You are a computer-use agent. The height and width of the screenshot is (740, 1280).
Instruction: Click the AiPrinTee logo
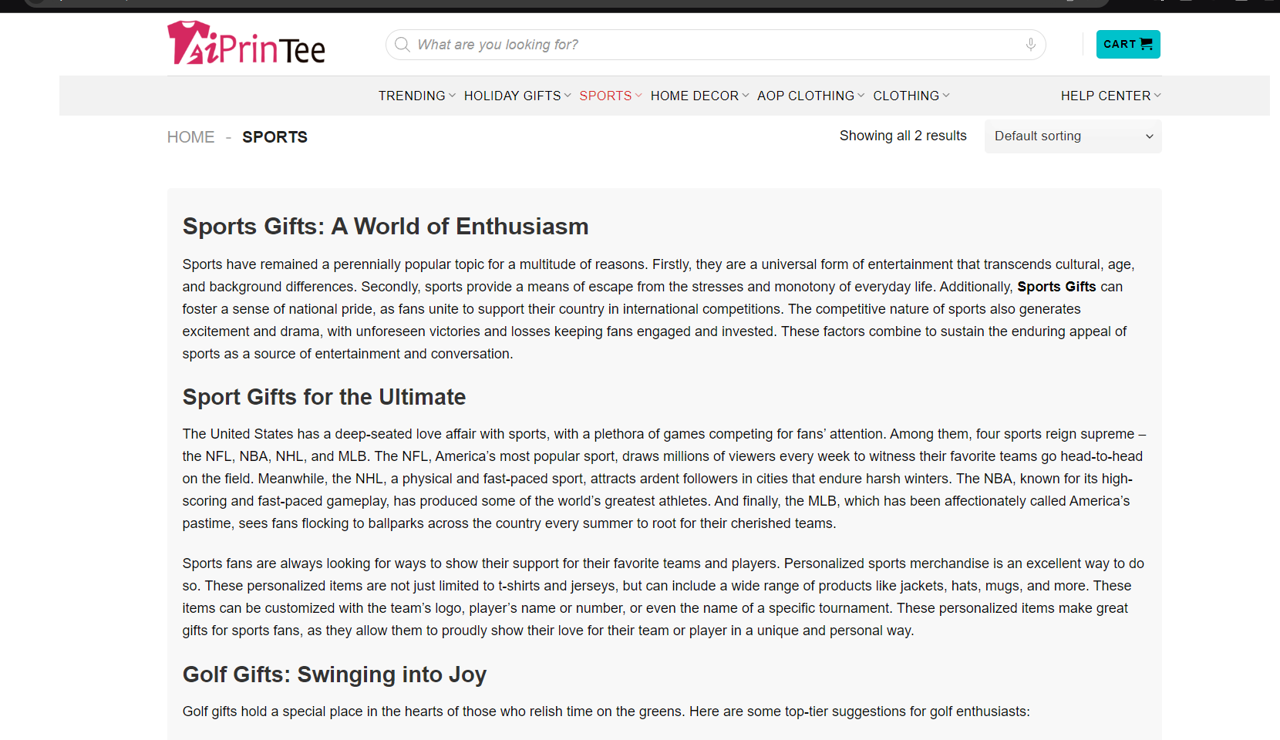(246, 43)
